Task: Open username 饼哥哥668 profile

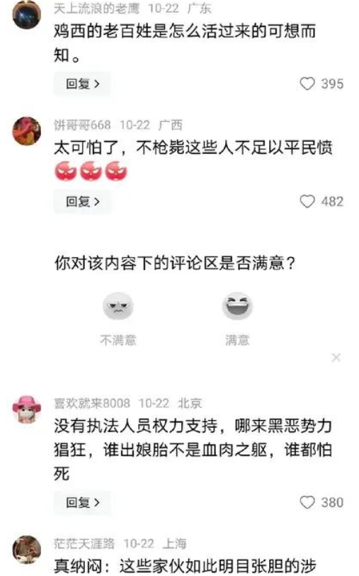Action: point(82,125)
